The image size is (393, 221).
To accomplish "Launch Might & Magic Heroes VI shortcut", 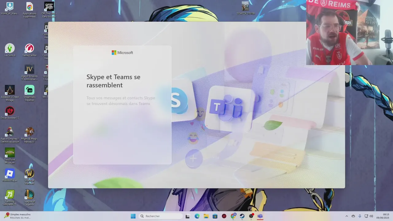I will pos(29,135).
